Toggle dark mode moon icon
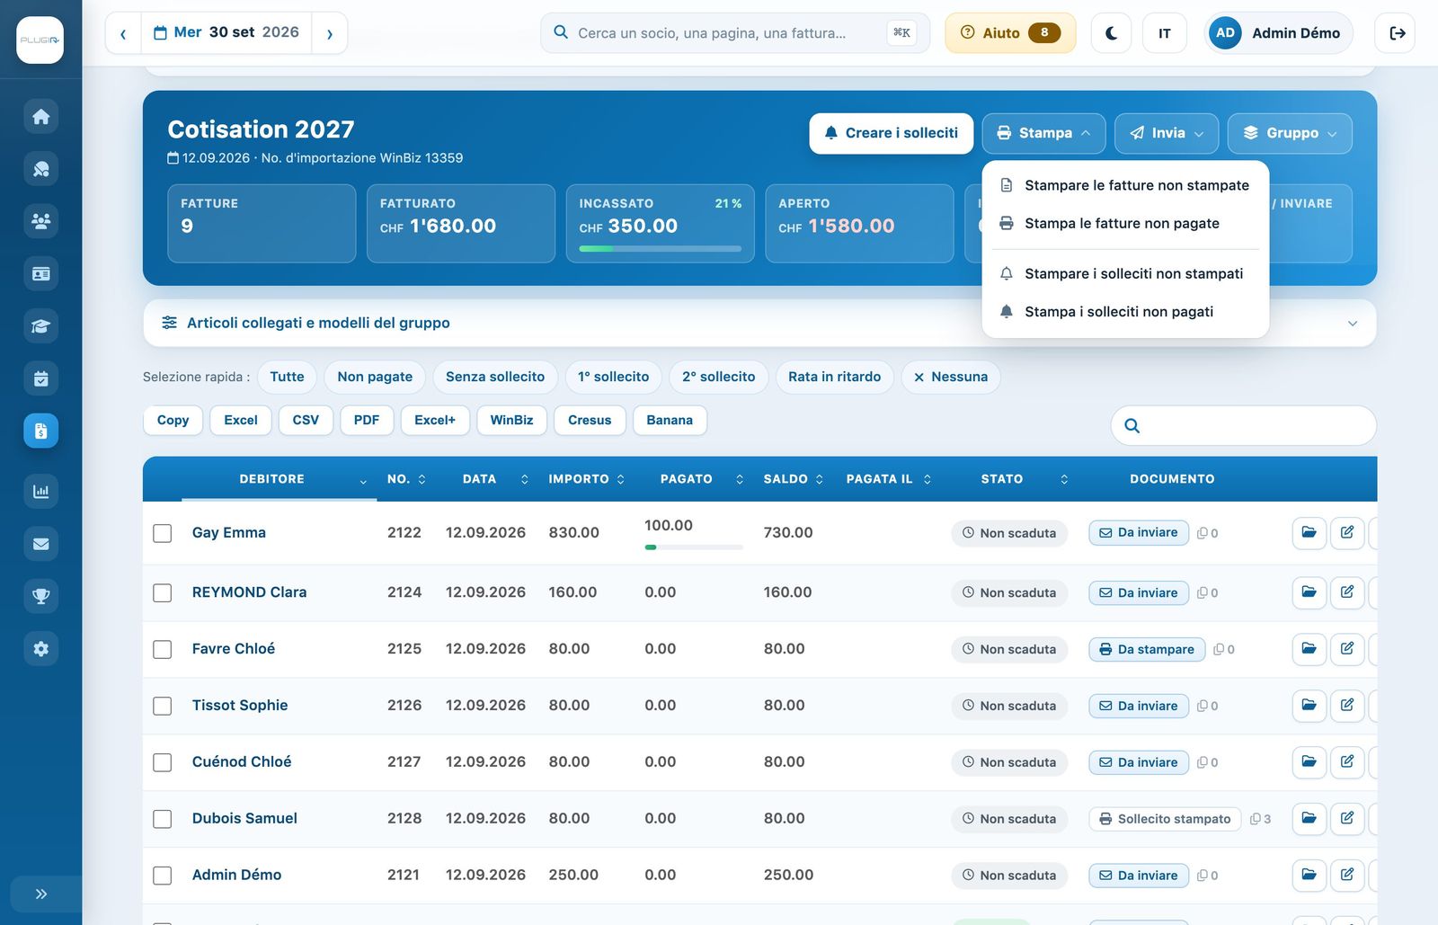This screenshot has height=925, width=1438. [x=1111, y=33]
